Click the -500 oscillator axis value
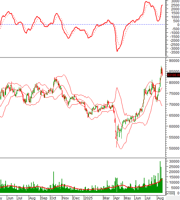Image resolution: width=180 pixels, height=200 pixels. (x=175, y=29)
